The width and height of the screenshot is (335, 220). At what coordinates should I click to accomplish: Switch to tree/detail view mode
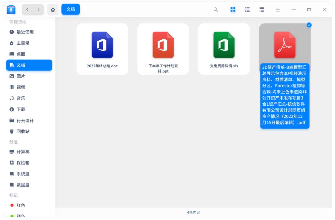click(x=262, y=10)
